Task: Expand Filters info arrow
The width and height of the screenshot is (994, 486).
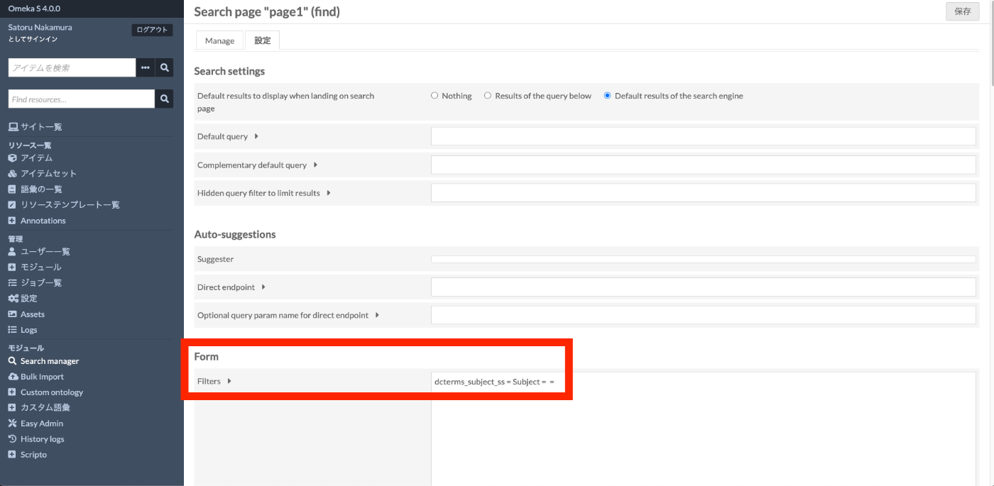Action: click(x=229, y=381)
